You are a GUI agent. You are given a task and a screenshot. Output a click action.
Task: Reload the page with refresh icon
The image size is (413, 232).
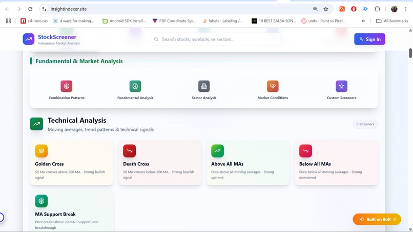pos(30,9)
